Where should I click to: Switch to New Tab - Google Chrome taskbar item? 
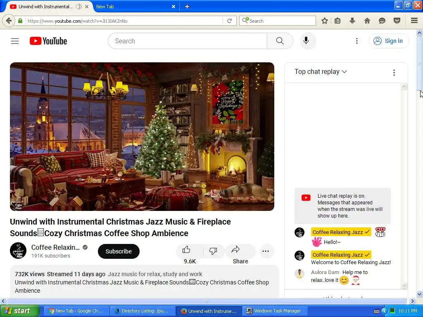point(76,311)
